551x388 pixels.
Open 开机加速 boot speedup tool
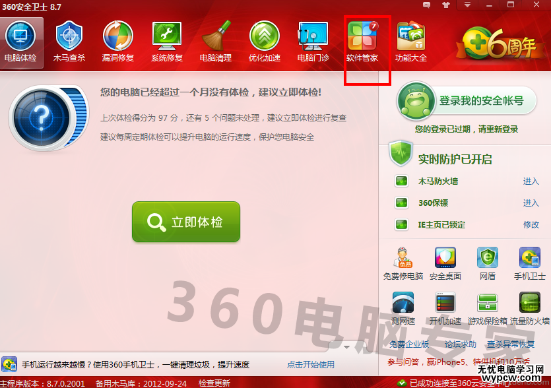445,308
